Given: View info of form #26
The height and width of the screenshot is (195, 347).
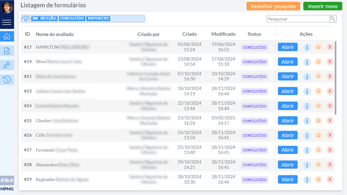Looking at the screenshot, I should 307,135.
